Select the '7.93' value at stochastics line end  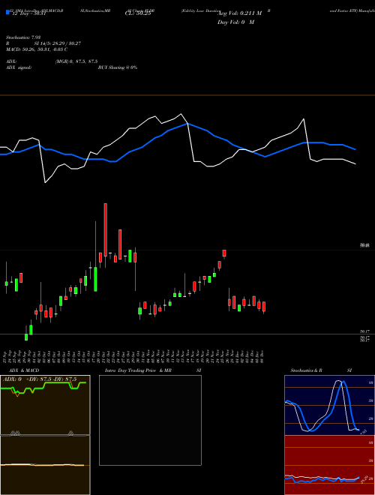[x=363, y=431]
